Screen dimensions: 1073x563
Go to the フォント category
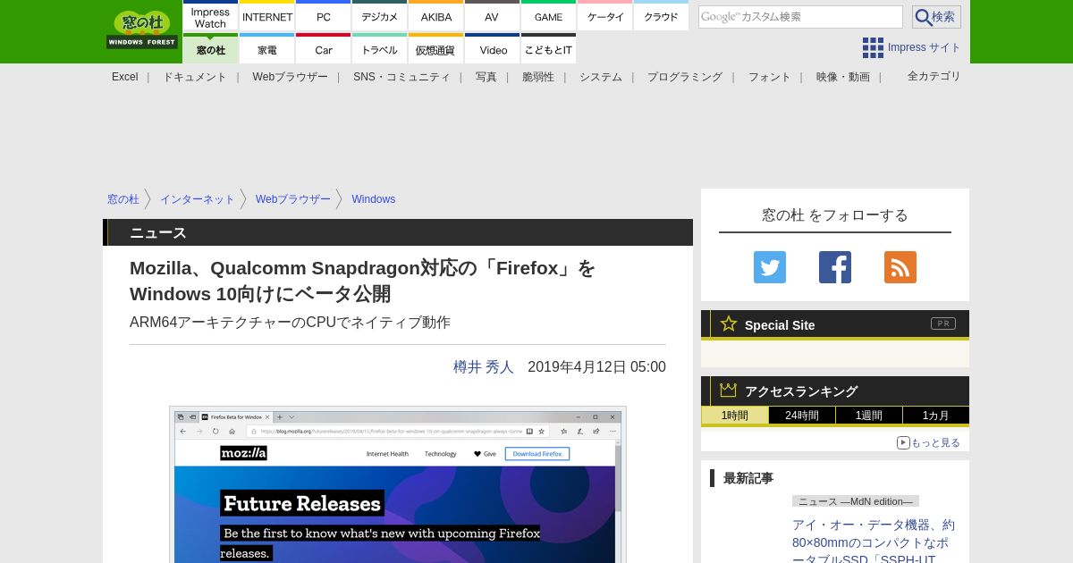click(x=770, y=77)
